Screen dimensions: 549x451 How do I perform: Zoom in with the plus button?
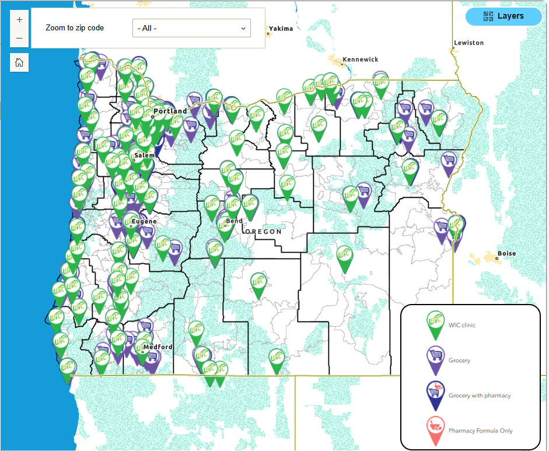pos(19,20)
